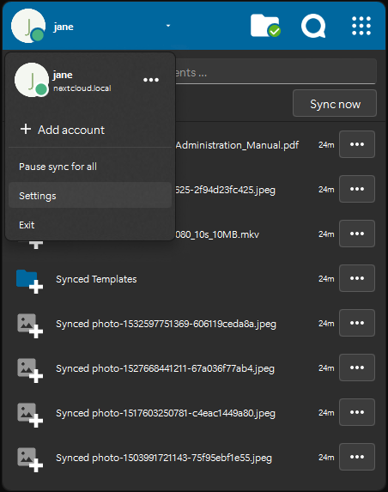Screen dimensions: 388x492
Task: Open account options for jane nextcloud.local
Action: coord(151,80)
